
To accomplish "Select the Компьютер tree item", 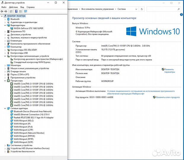I will [x=16, y=47].
